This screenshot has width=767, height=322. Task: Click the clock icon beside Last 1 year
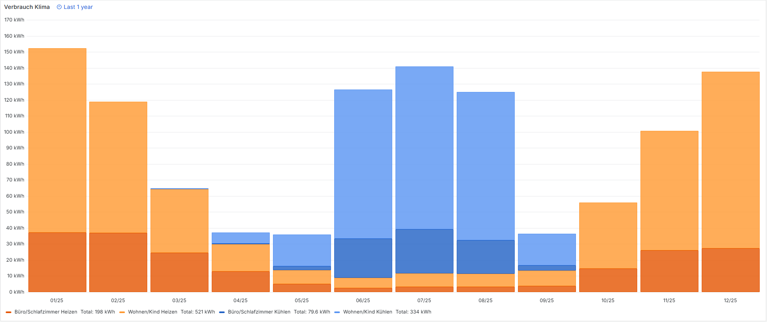click(59, 7)
